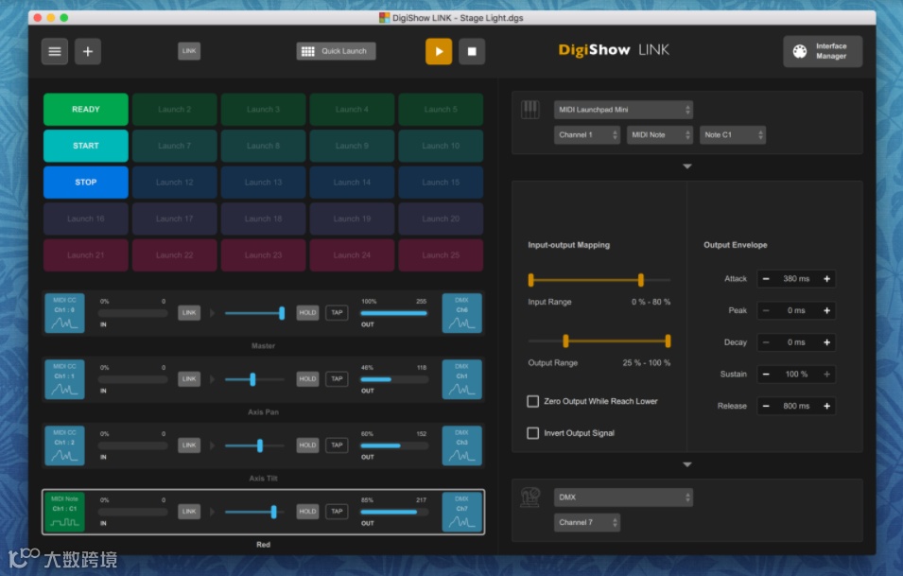Click the DMX Ch7 output icon
Image resolution: width=903 pixels, height=576 pixels.
pyautogui.click(x=461, y=512)
